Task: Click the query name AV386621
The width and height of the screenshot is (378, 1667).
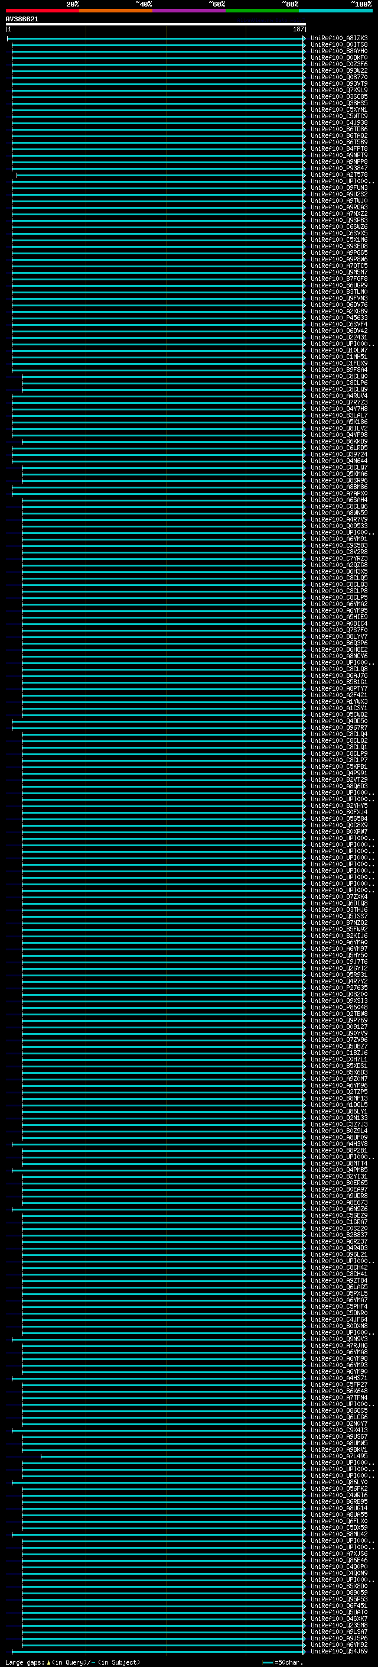Action: click(22, 20)
